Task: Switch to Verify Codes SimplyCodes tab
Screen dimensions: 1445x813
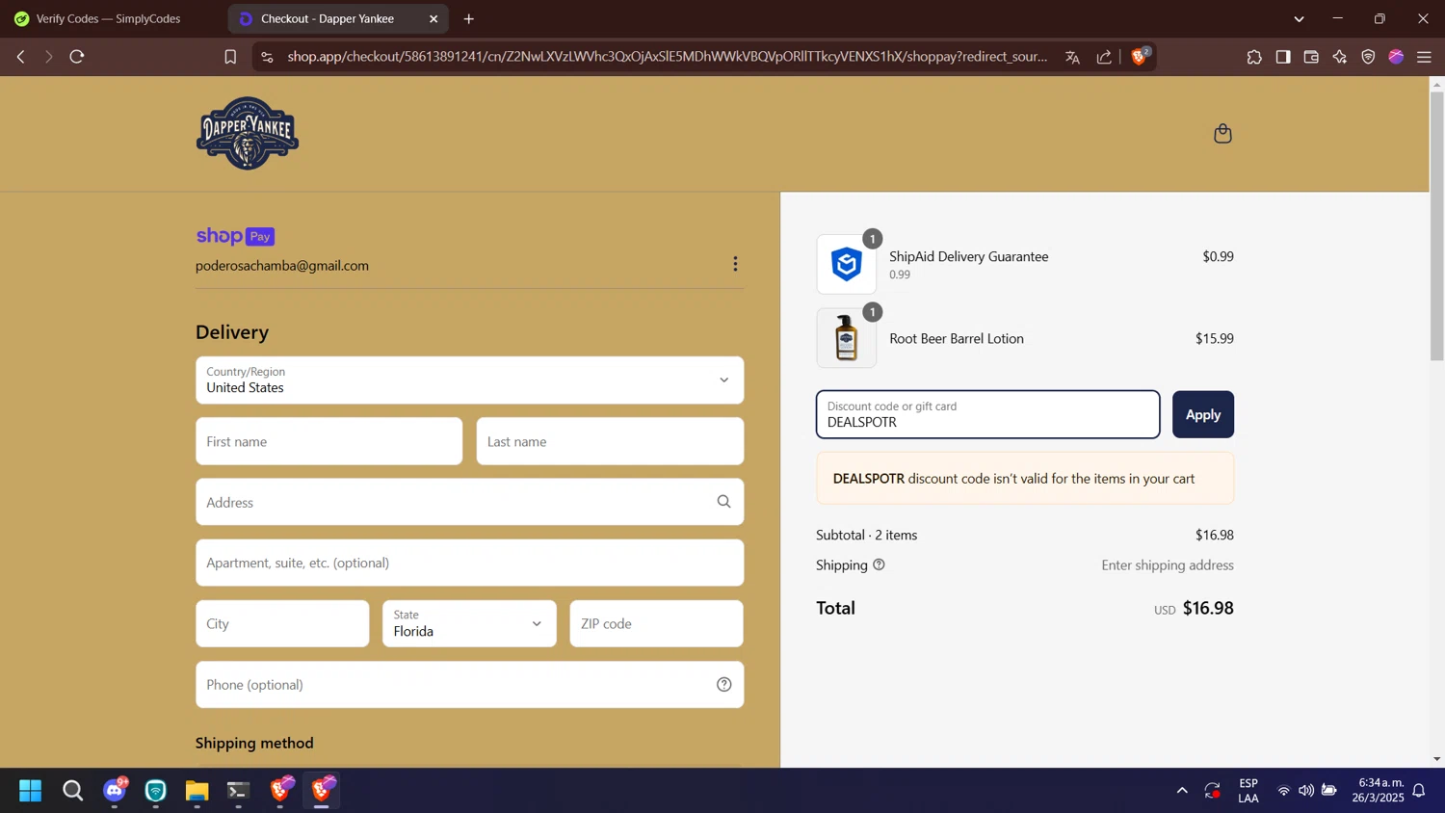Action: [108, 18]
